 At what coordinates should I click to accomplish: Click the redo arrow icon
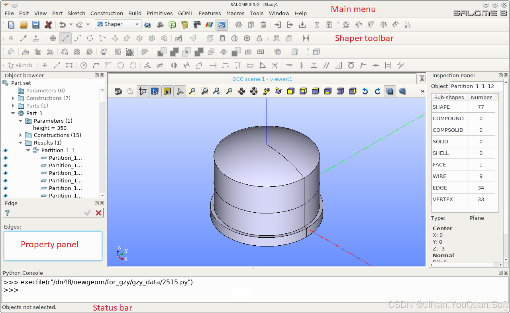click(79, 25)
